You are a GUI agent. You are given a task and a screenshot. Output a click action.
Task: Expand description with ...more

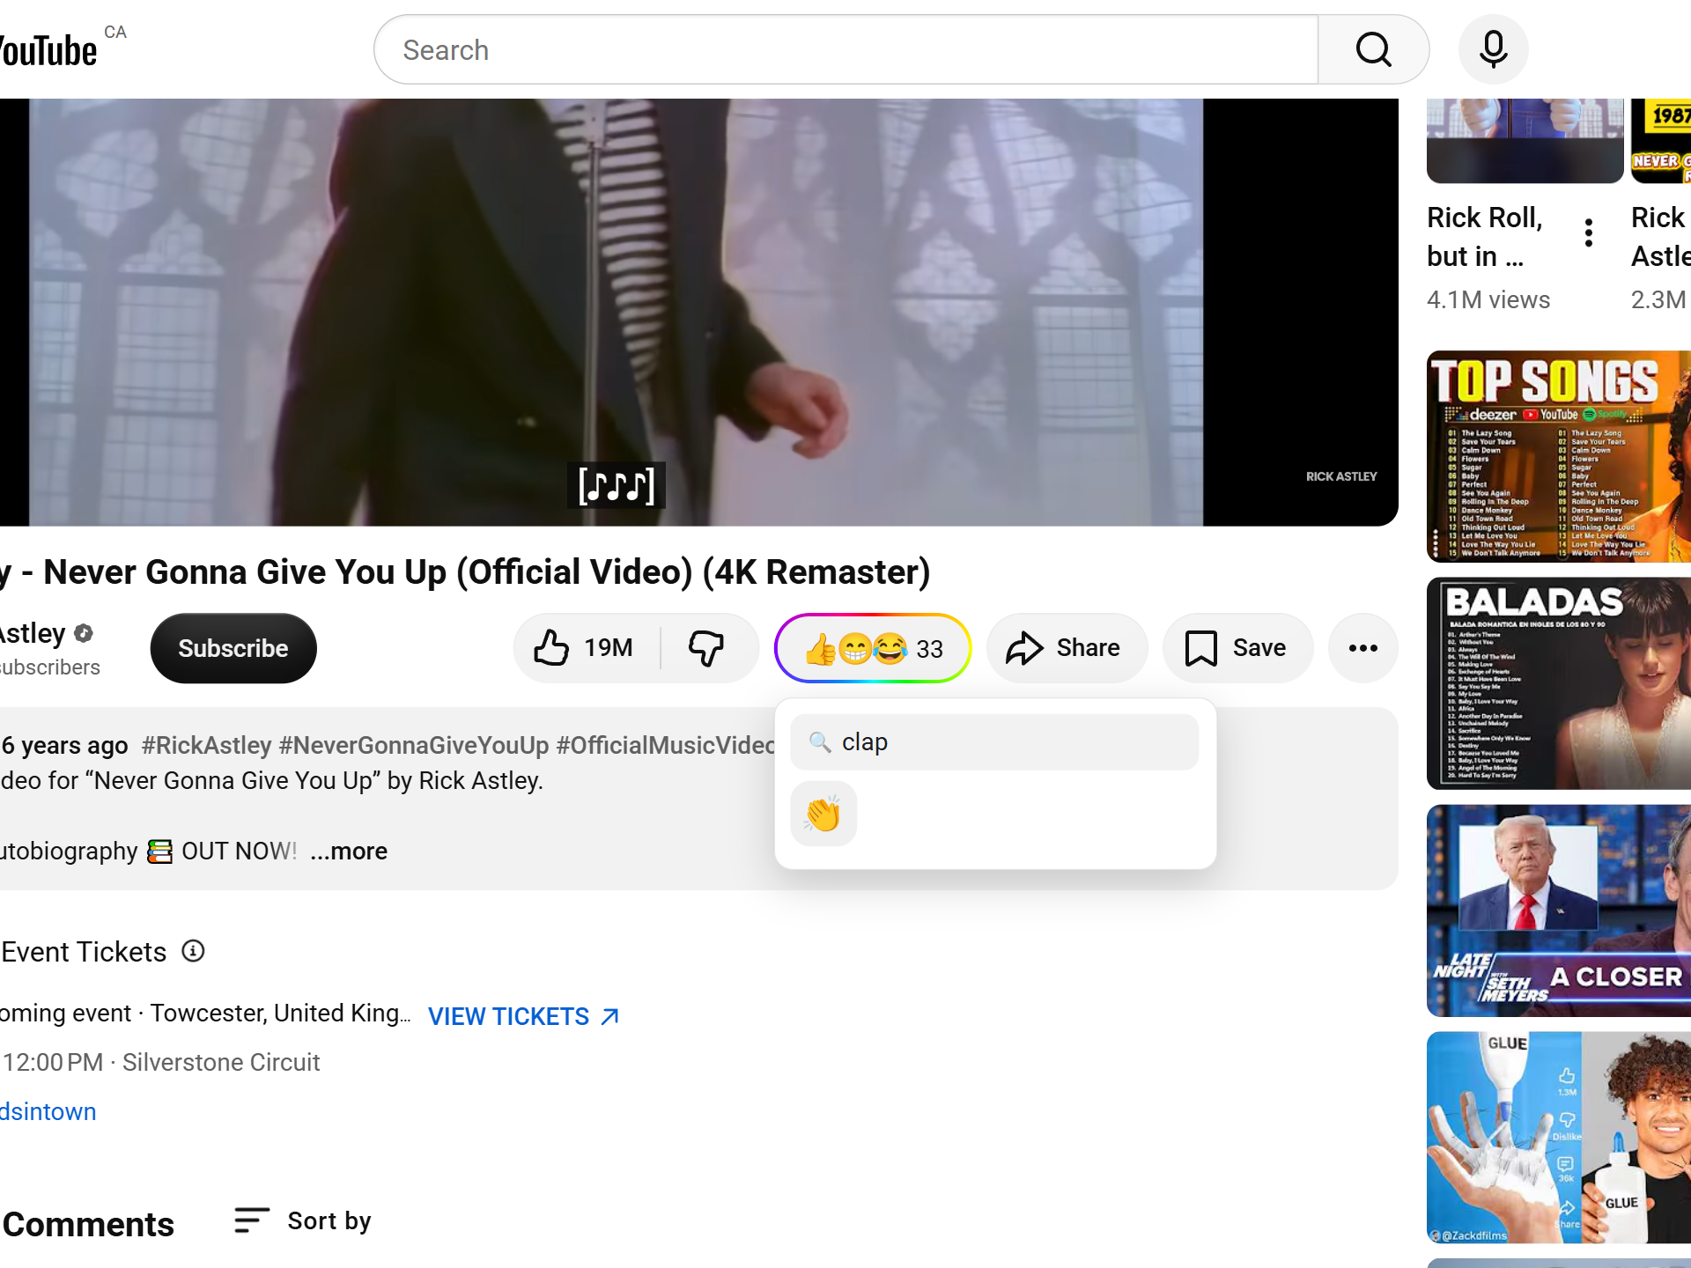(349, 851)
